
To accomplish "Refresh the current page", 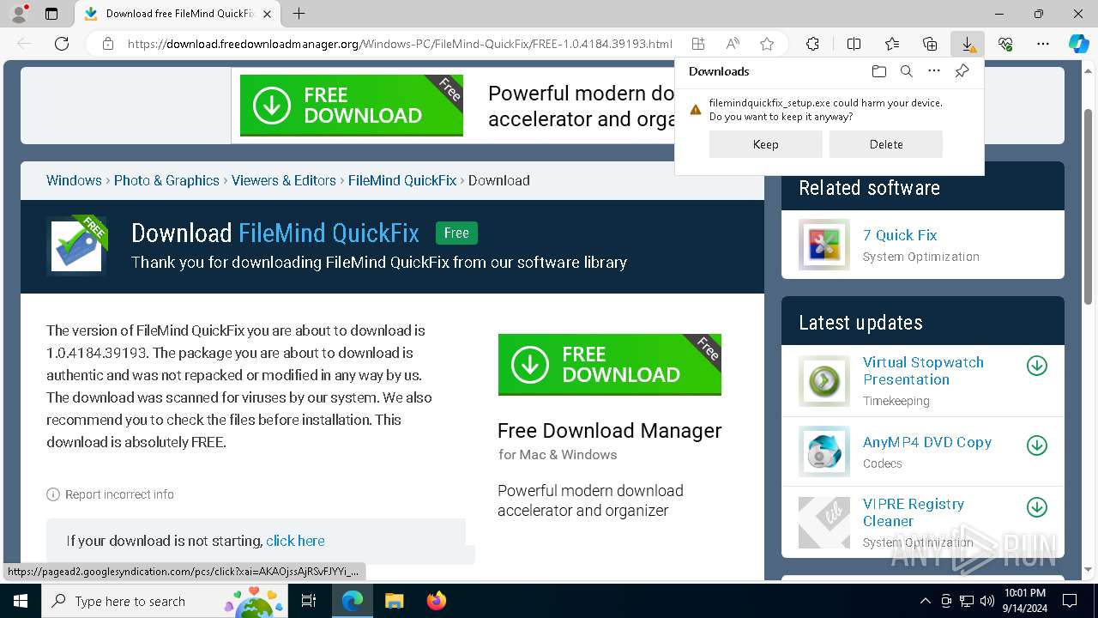I will pyautogui.click(x=62, y=44).
